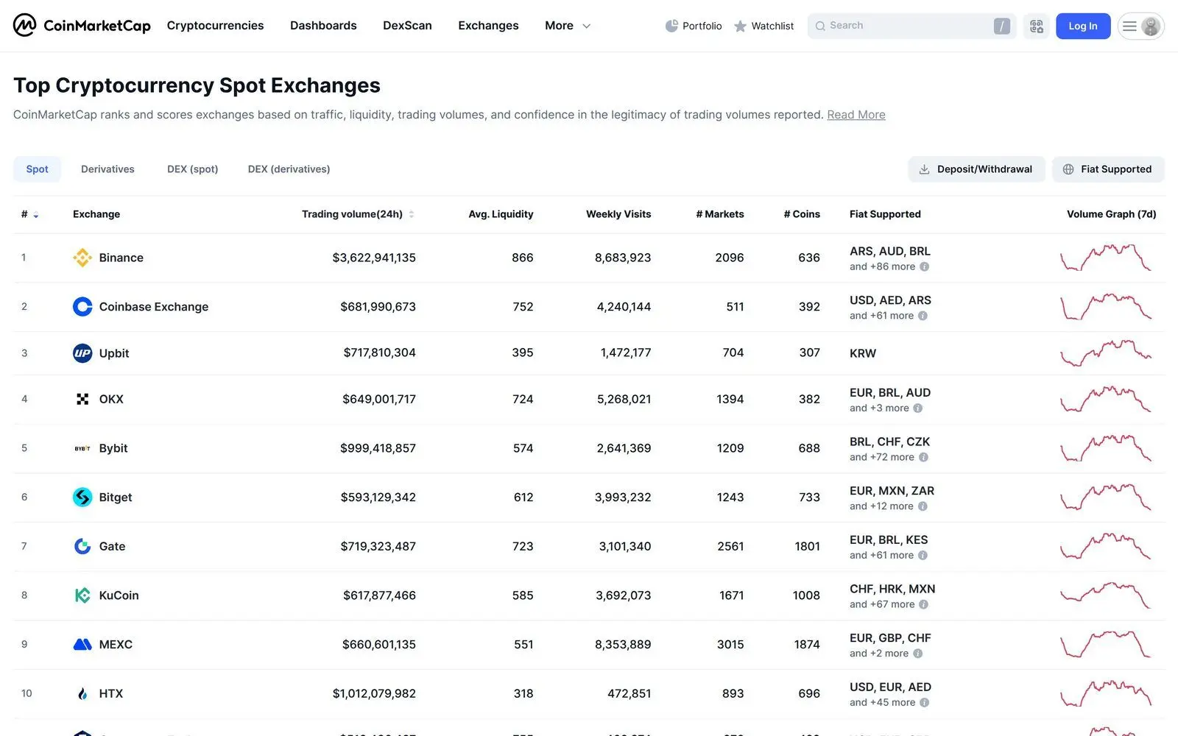This screenshot has height=736, width=1178.
Task: Sort by rank number column arrow
Action: [36, 215]
